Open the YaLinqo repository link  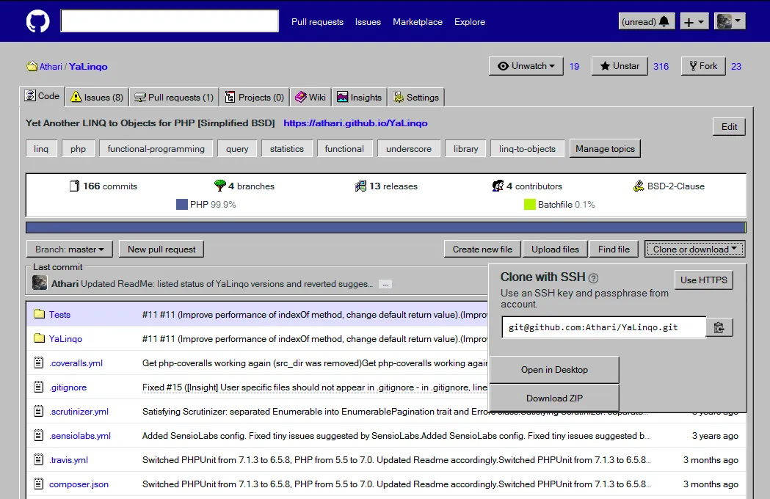pos(88,66)
